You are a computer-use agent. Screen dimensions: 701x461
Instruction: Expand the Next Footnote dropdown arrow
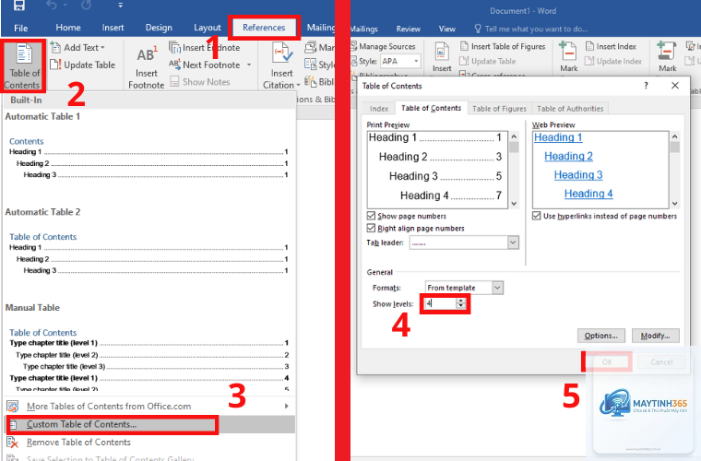(249, 65)
